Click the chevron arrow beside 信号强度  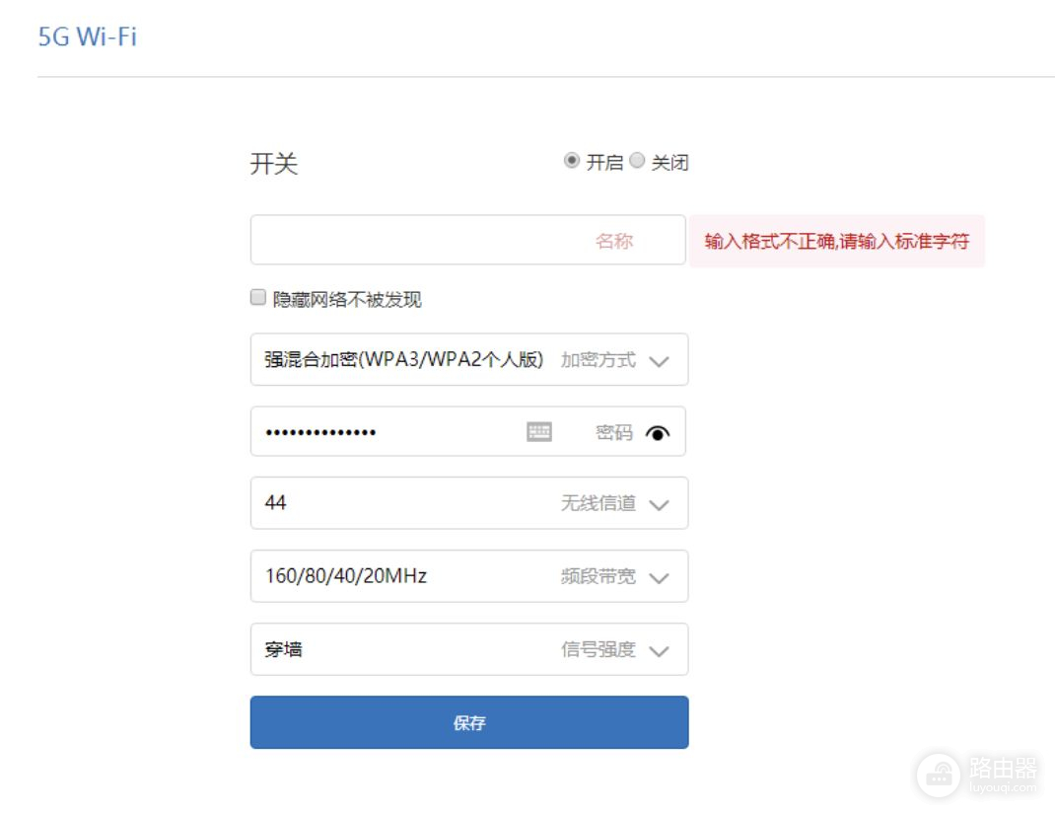tap(660, 651)
